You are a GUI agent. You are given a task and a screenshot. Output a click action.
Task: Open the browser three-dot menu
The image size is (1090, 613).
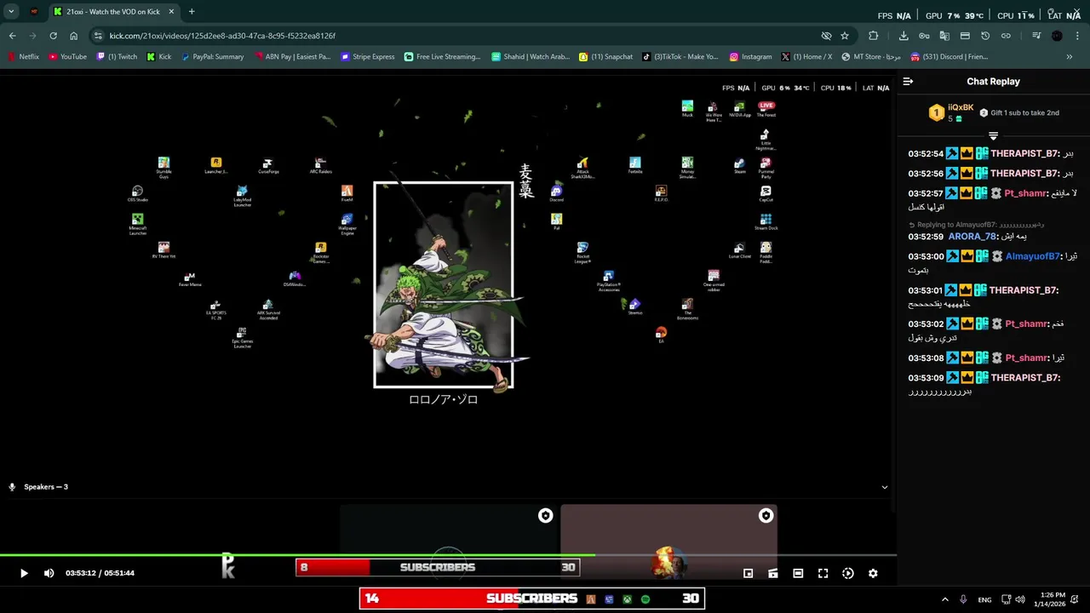click(1077, 36)
